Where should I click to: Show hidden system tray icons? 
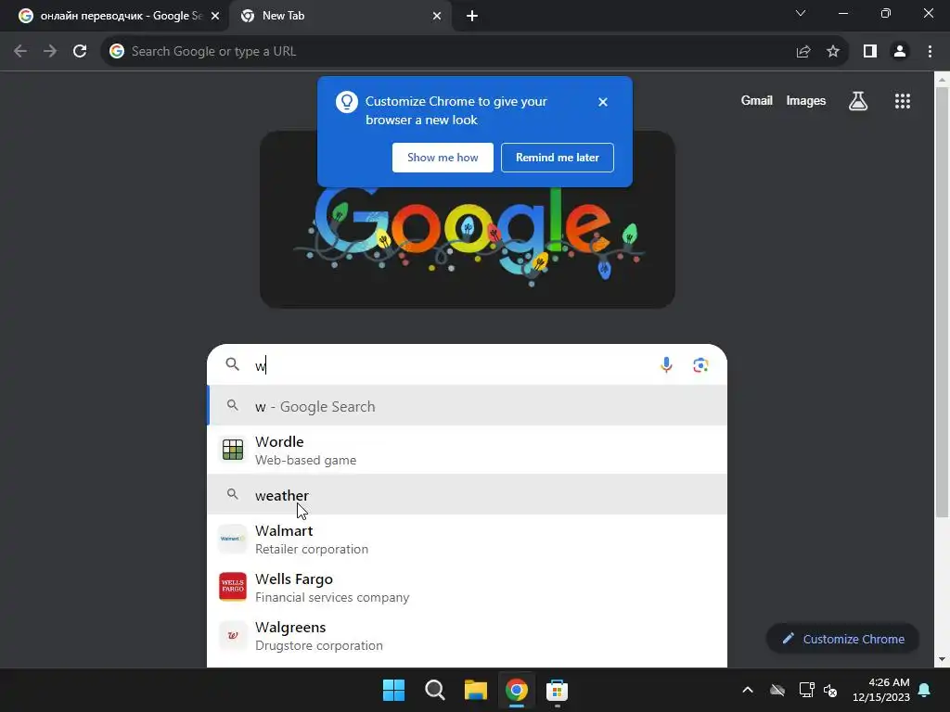748,690
